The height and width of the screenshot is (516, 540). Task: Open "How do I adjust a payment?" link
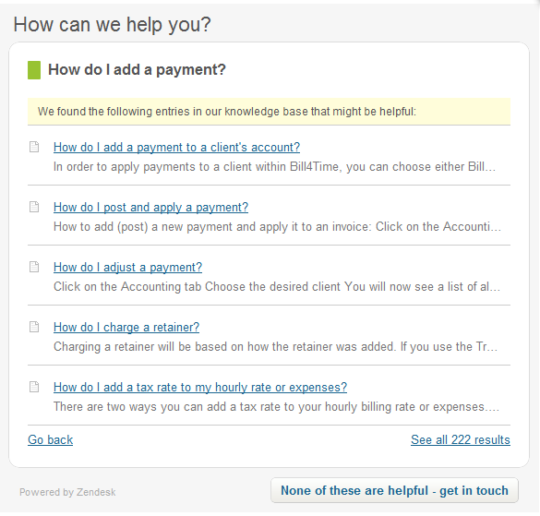127,267
